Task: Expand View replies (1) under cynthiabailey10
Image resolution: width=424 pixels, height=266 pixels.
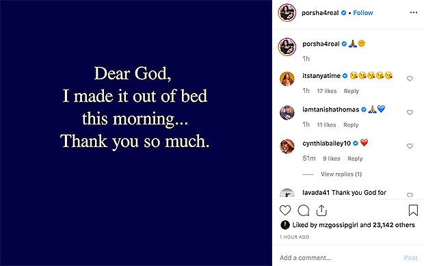Action: coord(341,174)
